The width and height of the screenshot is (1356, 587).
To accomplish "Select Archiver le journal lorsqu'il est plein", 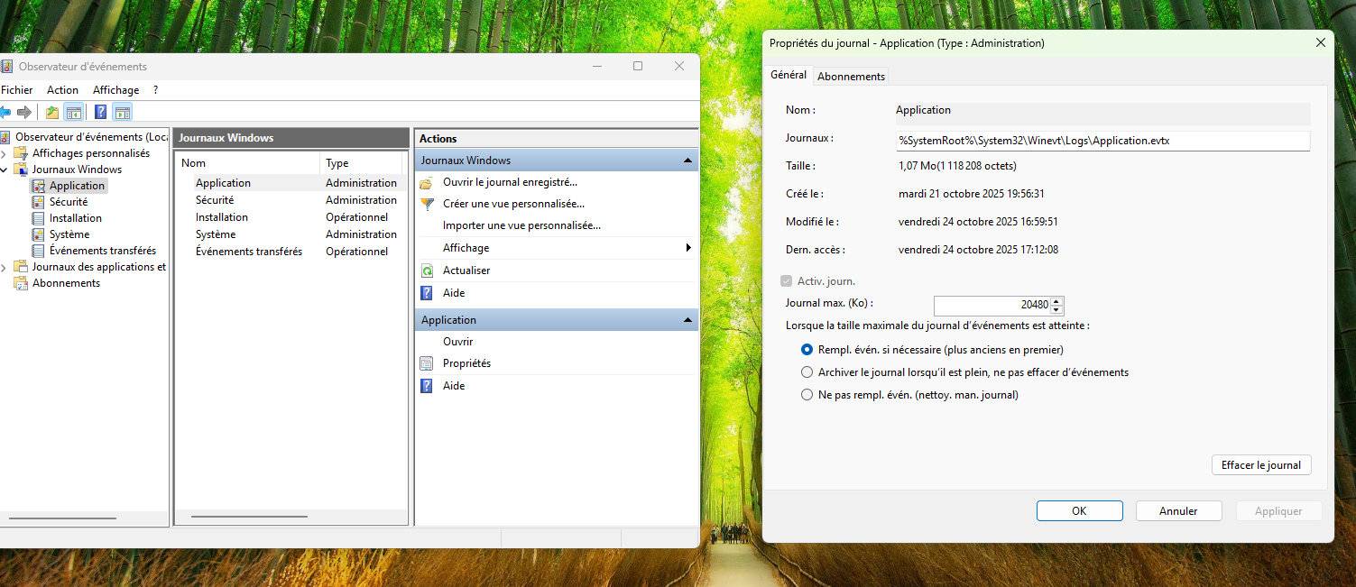I will (x=807, y=372).
